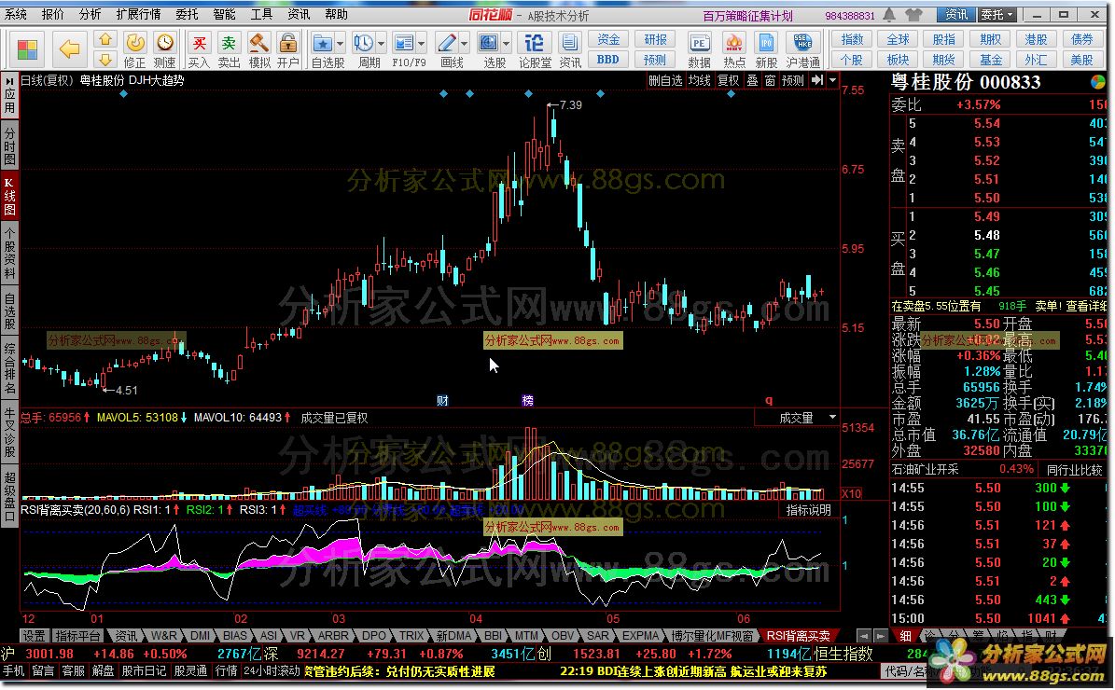Expand the 选股 dropdown arrow
Viewport: 1115px width, 690px height.
pos(507,44)
